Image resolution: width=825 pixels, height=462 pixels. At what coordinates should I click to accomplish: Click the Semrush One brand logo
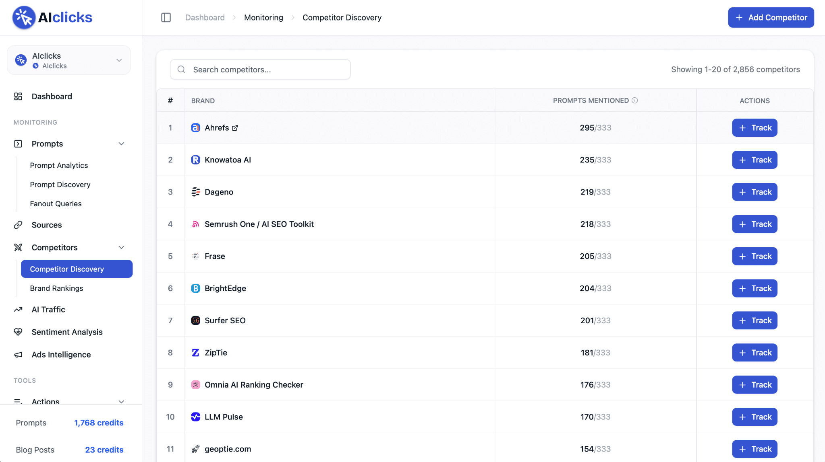195,224
